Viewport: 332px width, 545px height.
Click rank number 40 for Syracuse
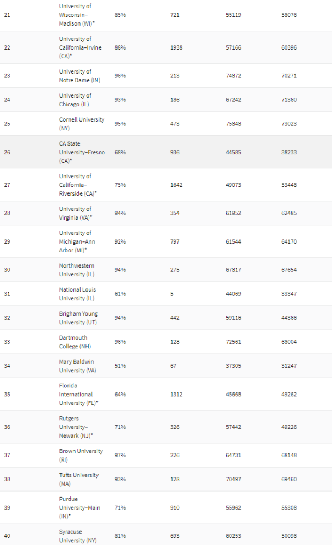click(x=7, y=536)
